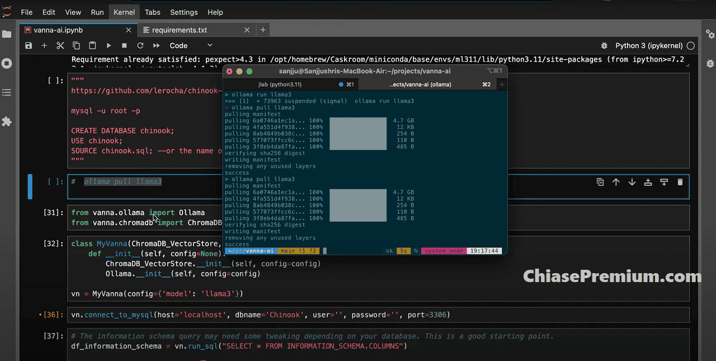Open the Kernel menu
716x361 pixels.
click(124, 12)
